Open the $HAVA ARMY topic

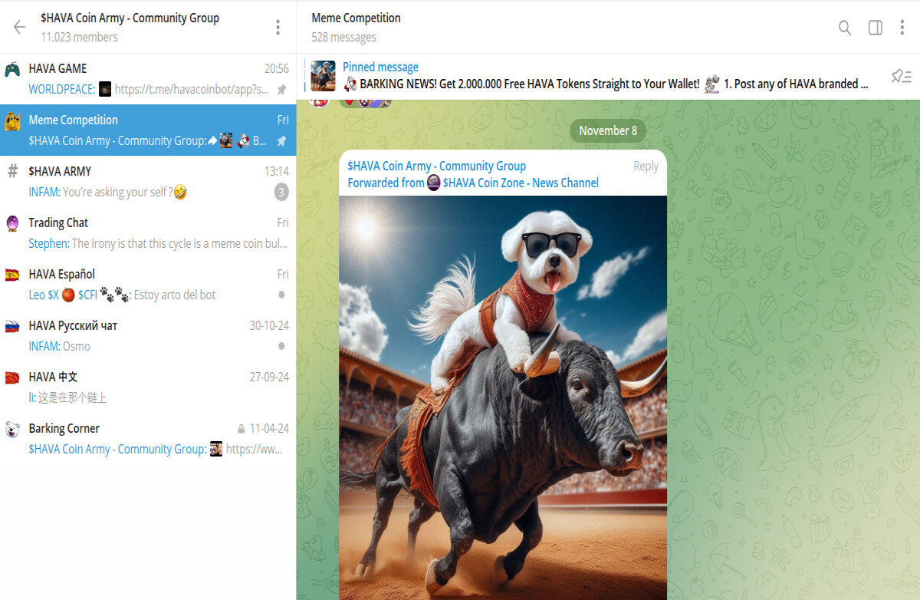(148, 181)
